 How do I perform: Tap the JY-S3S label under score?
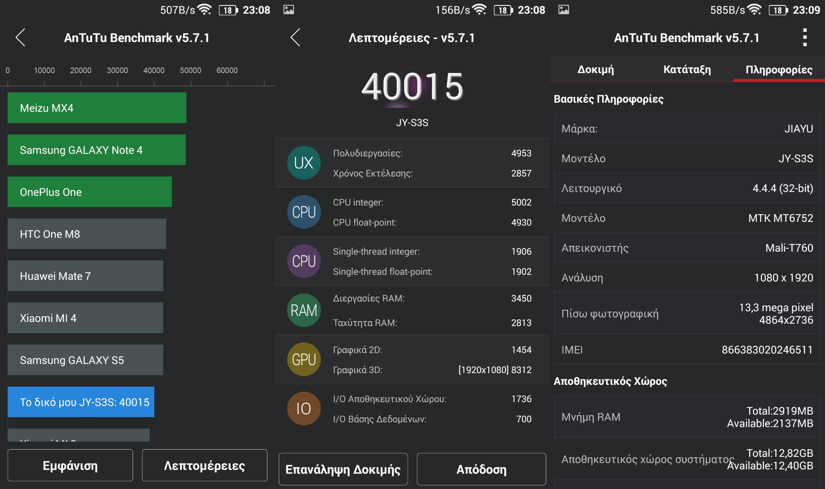coord(412,123)
